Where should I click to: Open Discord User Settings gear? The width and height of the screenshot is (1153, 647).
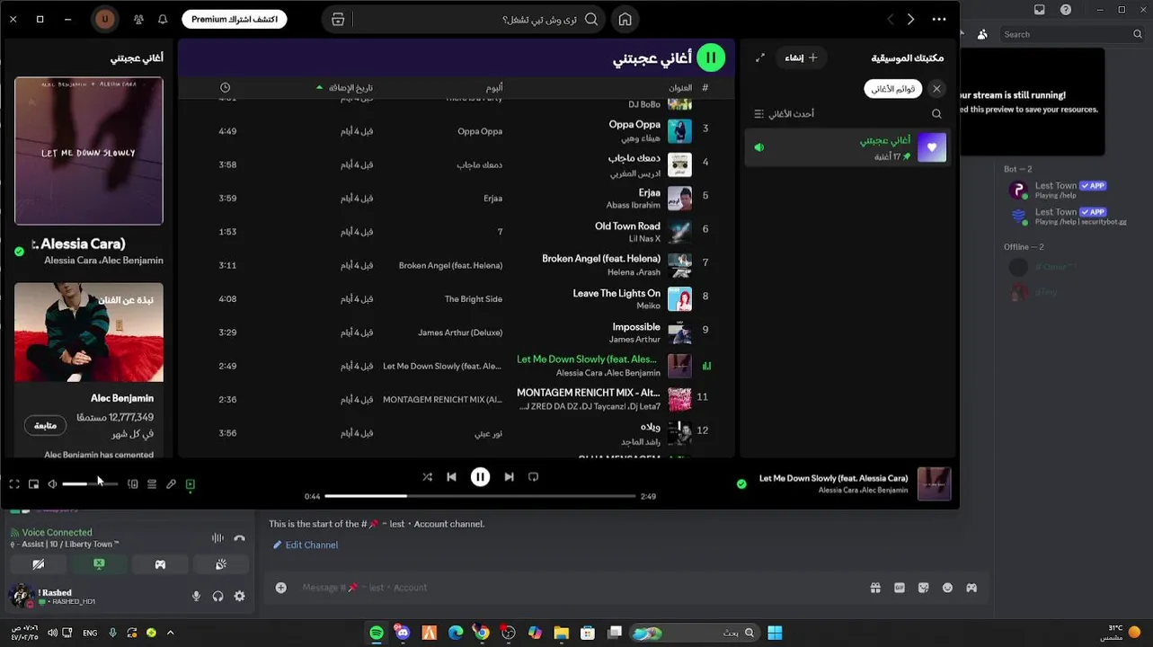point(239,596)
